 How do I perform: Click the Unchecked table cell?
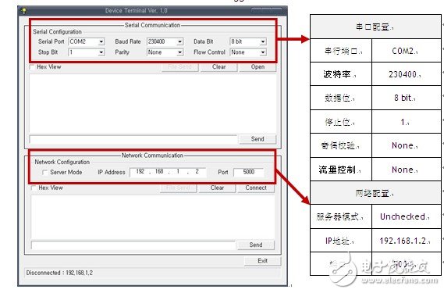[407, 216]
